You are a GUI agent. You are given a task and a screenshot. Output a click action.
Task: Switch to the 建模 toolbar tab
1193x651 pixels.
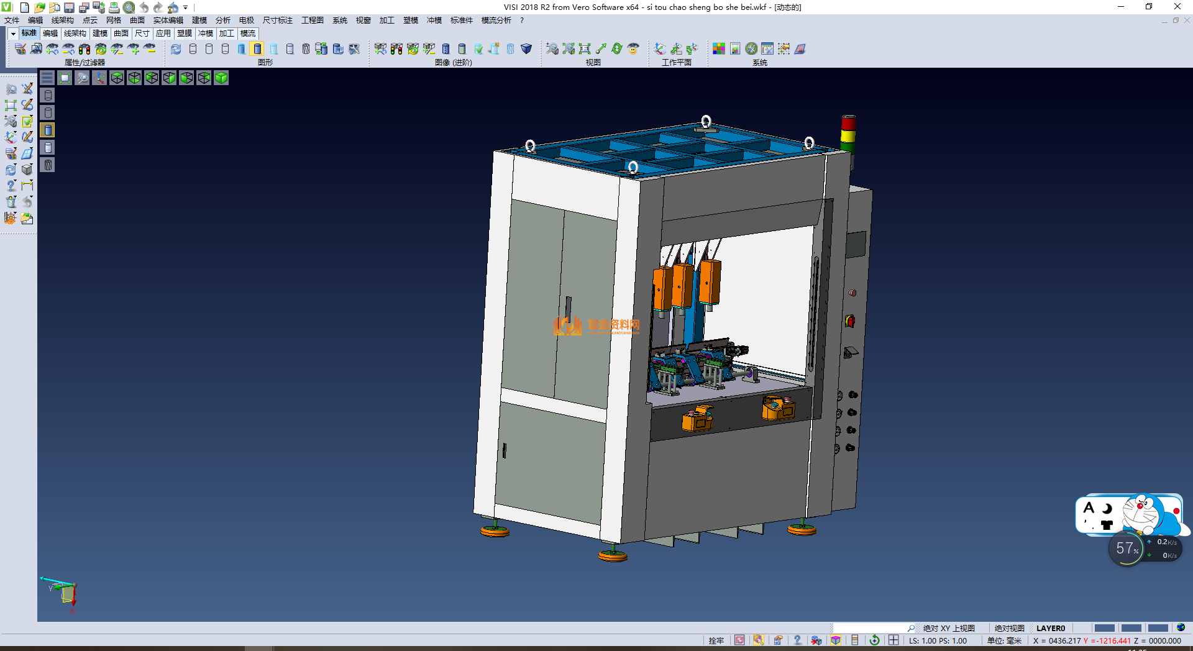[x=99, y=34]
